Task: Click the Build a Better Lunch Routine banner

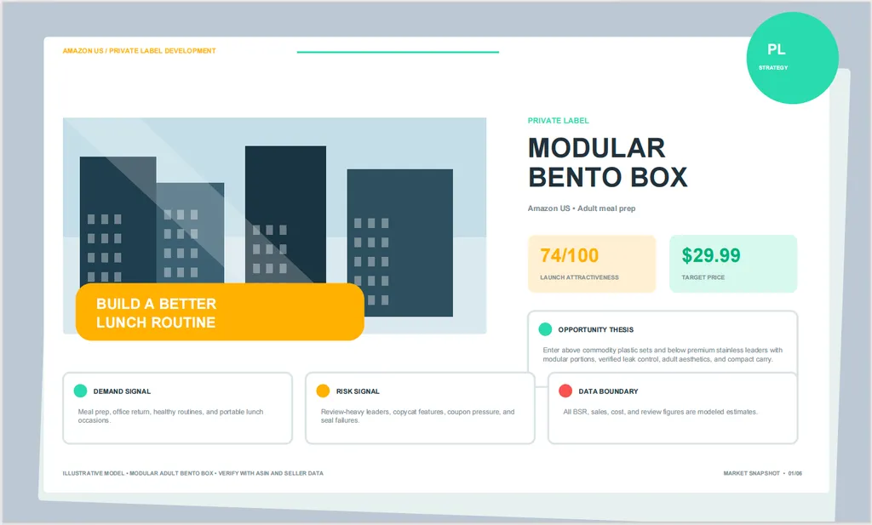Action: (x=220, y=311)
